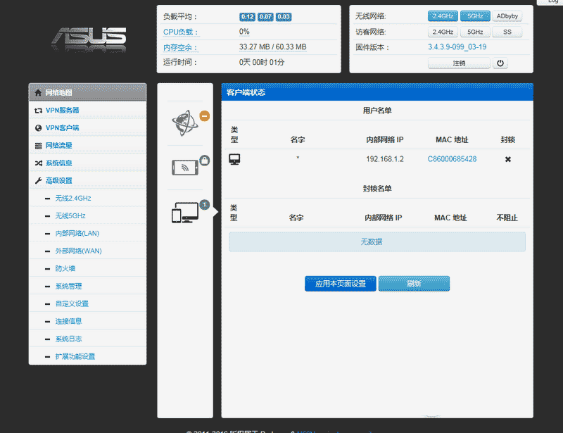Toggle the guest network 2.4GHz button

(x=443, y=32)
